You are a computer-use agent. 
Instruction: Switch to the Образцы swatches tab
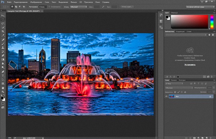click(174, 13)
